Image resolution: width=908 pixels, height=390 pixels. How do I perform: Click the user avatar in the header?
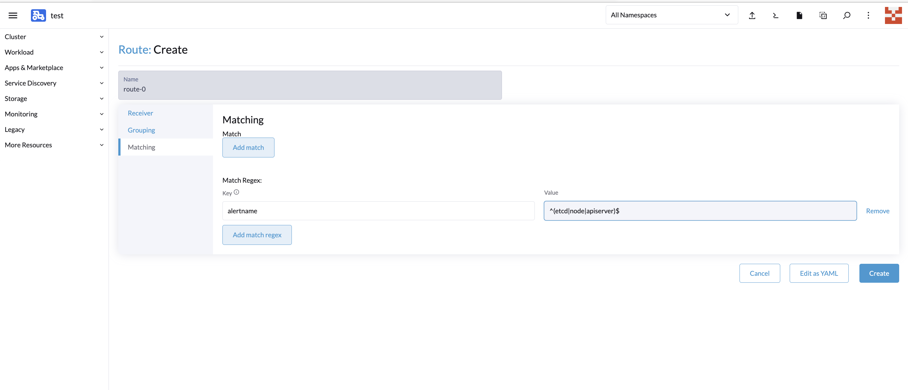893,15
